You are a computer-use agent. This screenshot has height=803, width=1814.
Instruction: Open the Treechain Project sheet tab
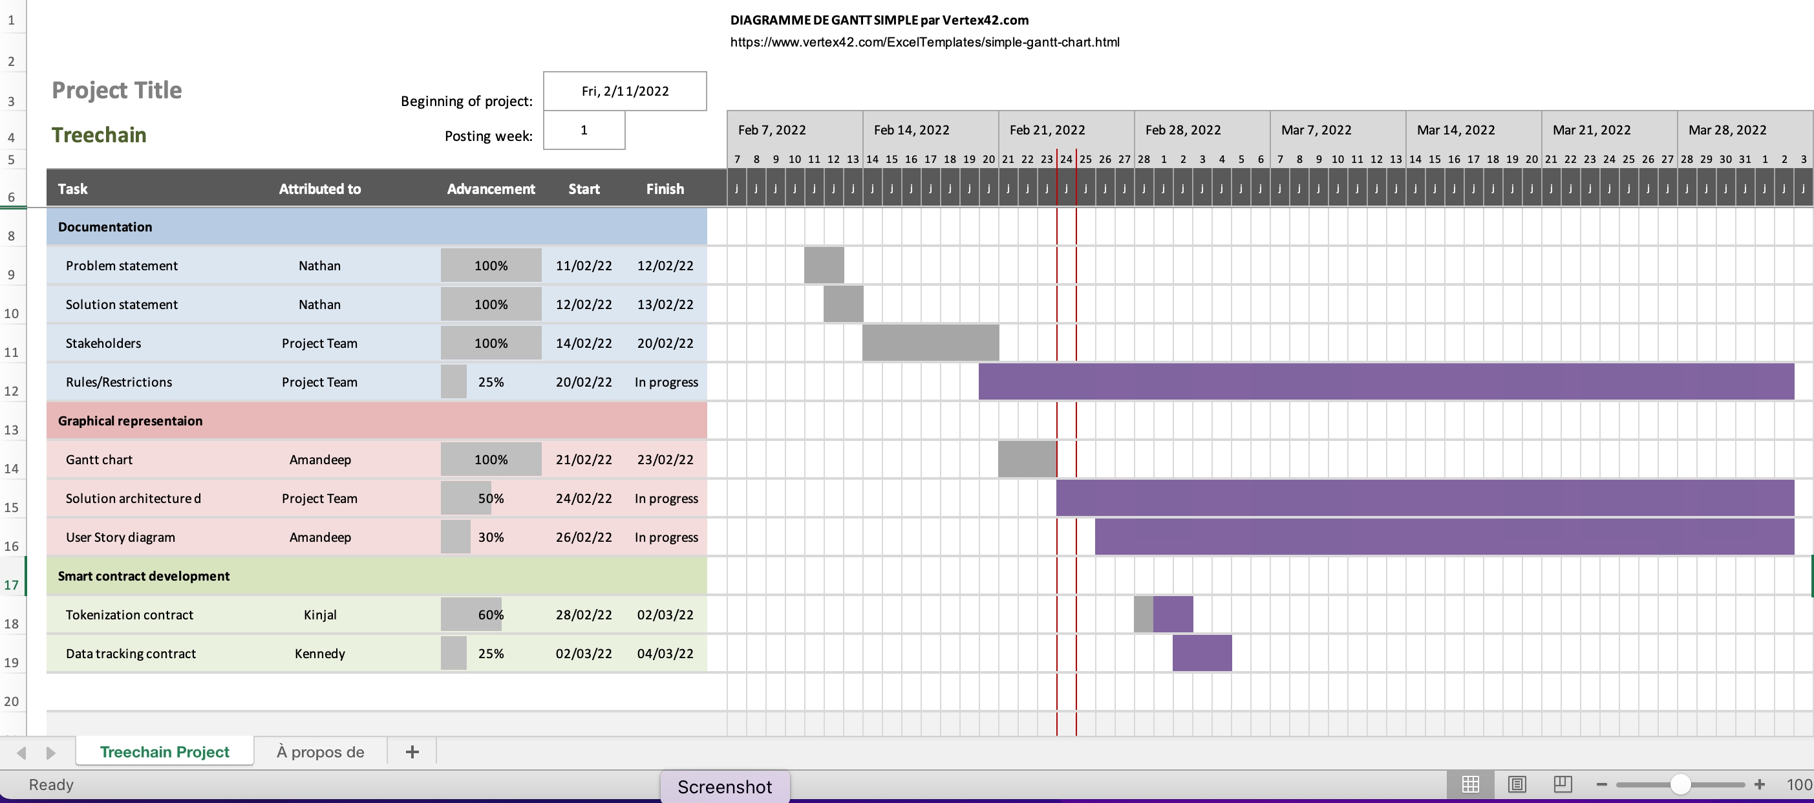tap(164, 751)
